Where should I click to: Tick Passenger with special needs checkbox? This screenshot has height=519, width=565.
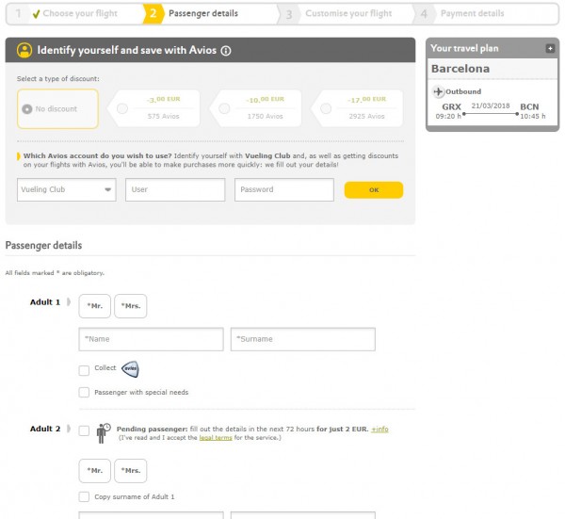[84, 392]
